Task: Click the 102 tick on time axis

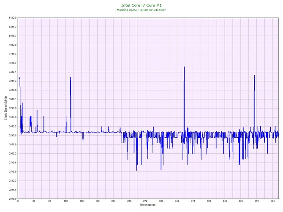Action: (x=66, y=201)
